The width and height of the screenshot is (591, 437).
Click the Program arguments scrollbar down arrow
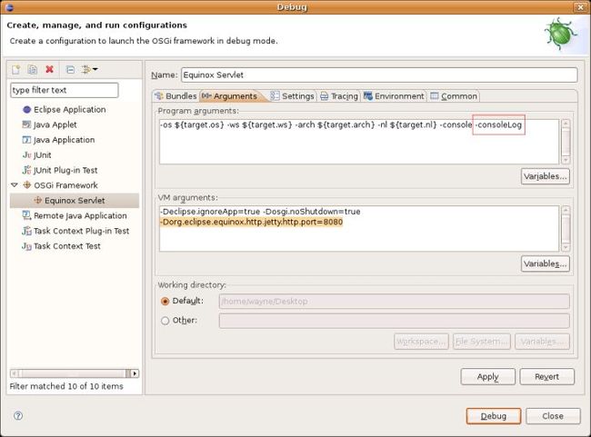pos(566,160)
